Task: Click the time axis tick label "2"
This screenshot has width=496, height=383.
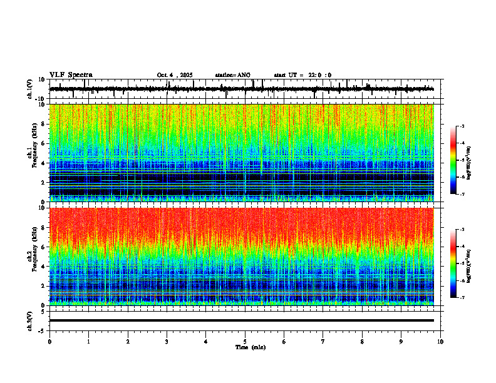Action: (x=128, y=342)
